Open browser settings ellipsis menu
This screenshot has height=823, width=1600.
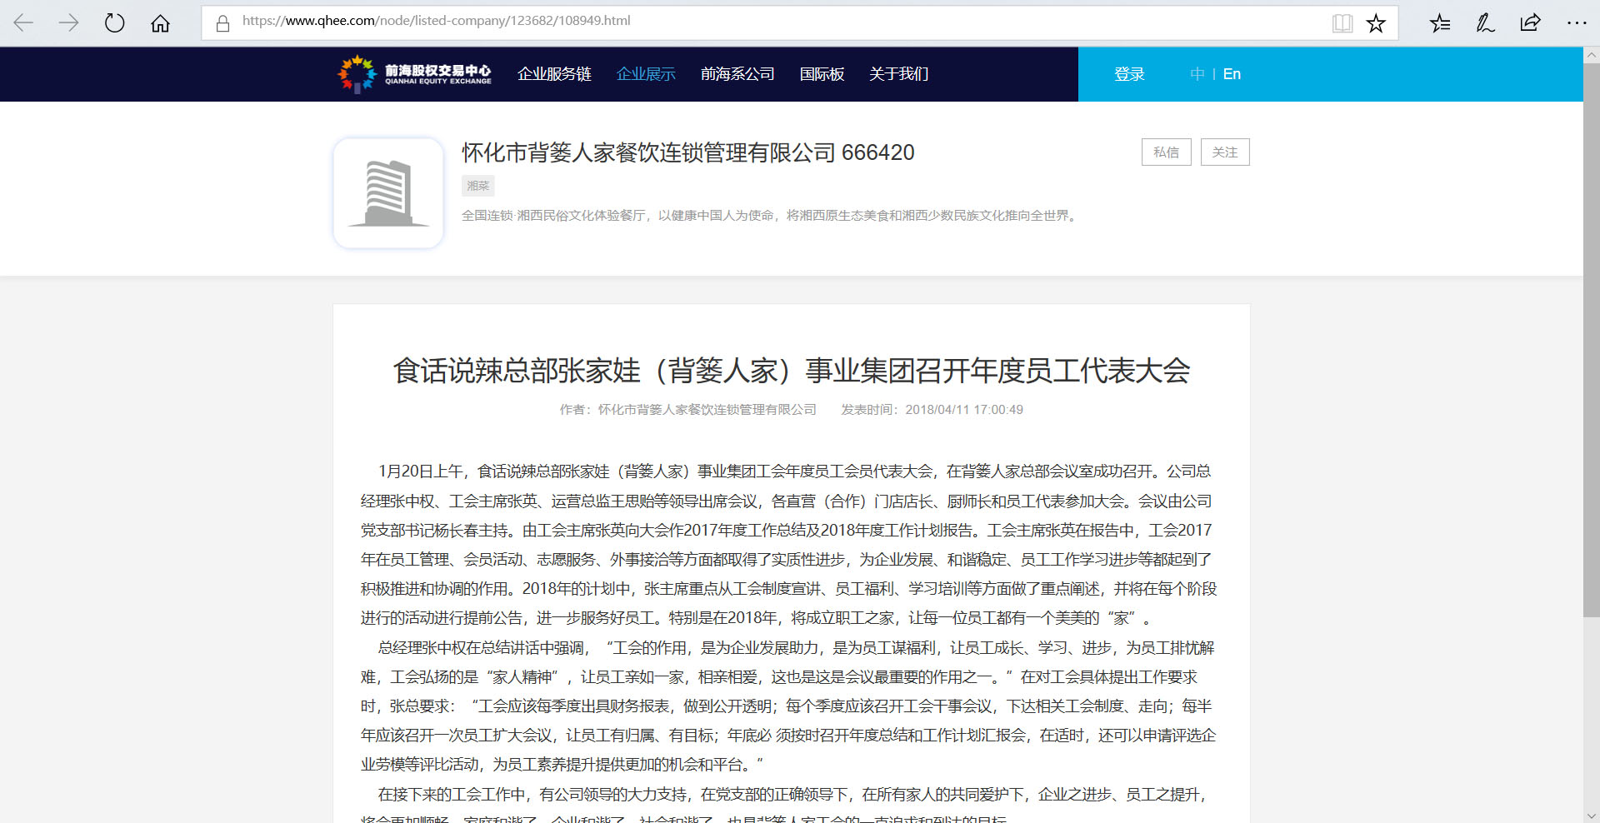pos(1576,23)
